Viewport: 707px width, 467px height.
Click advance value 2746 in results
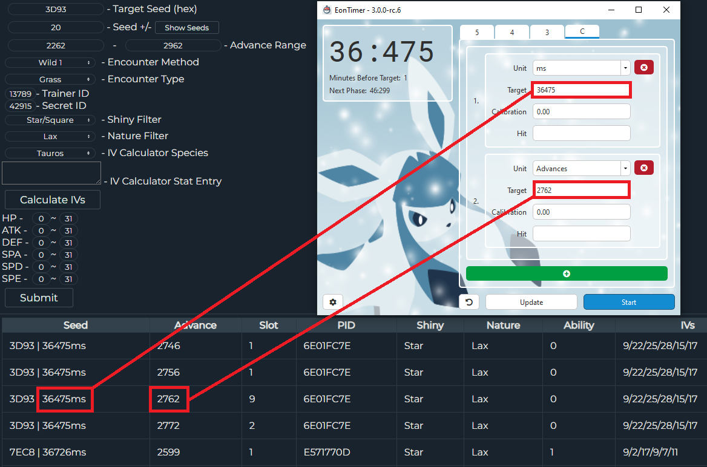[x=169, y=346]
